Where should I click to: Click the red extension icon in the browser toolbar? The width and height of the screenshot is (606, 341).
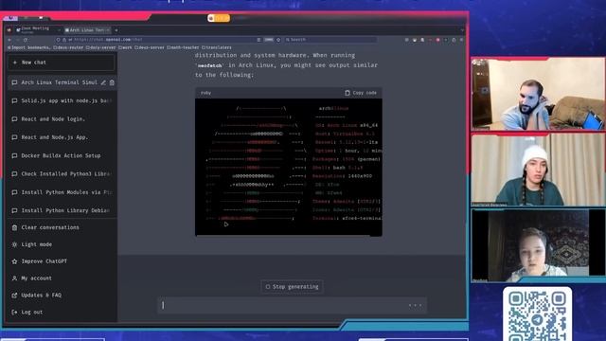437,40
